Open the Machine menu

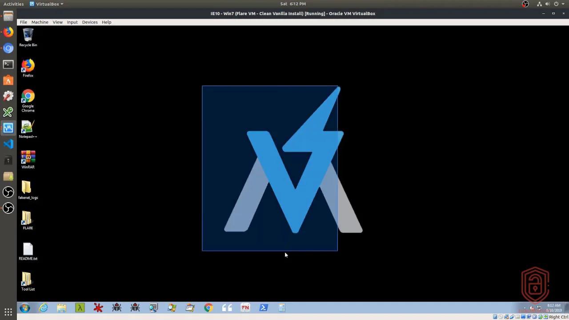pyautogui.click(x=40, y=22)
